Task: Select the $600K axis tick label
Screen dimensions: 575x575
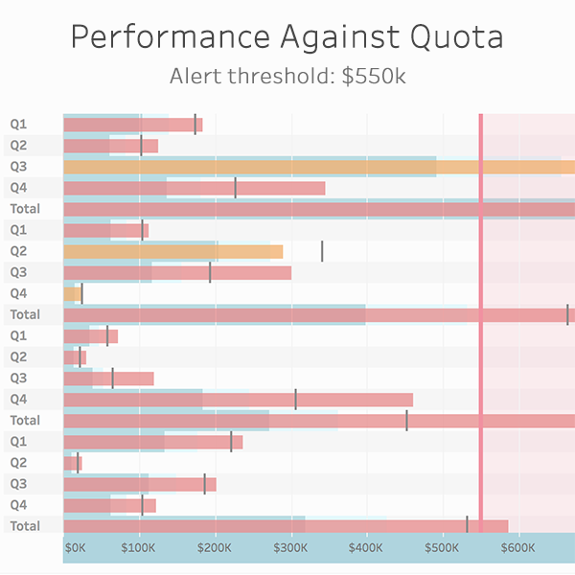Action: coord(517,548)
